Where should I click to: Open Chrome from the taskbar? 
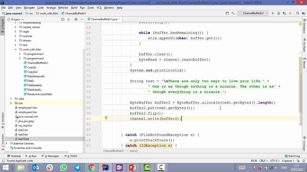(x=91, y=168)
